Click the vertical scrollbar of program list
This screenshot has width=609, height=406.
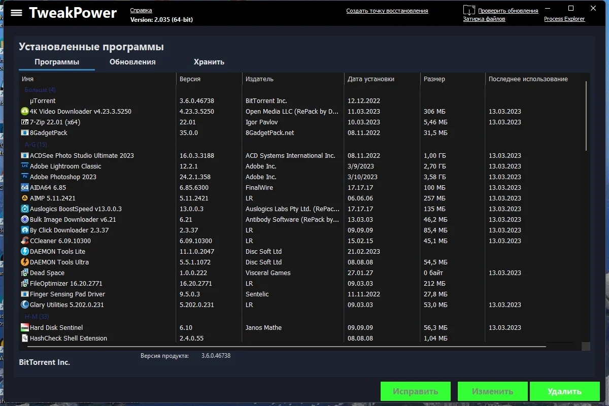[586, 116]
